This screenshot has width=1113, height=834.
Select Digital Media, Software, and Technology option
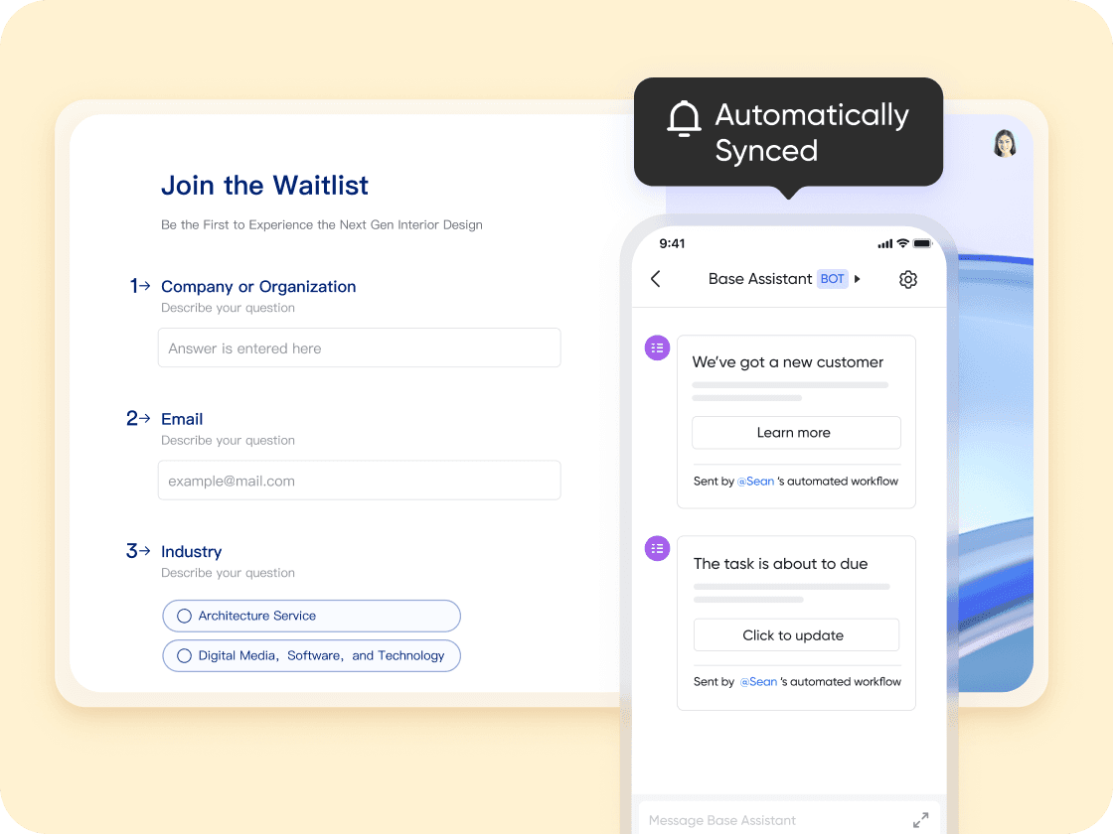(x=312, y=656)
